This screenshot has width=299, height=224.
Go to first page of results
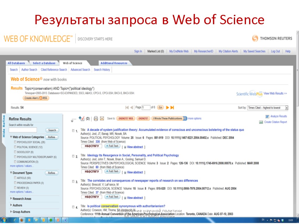tap(127, 107)
